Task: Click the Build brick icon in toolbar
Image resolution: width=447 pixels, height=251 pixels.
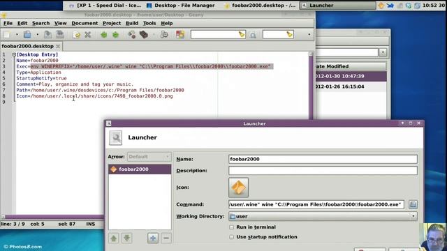Action: pyautogui.click(x=144, y=35)
